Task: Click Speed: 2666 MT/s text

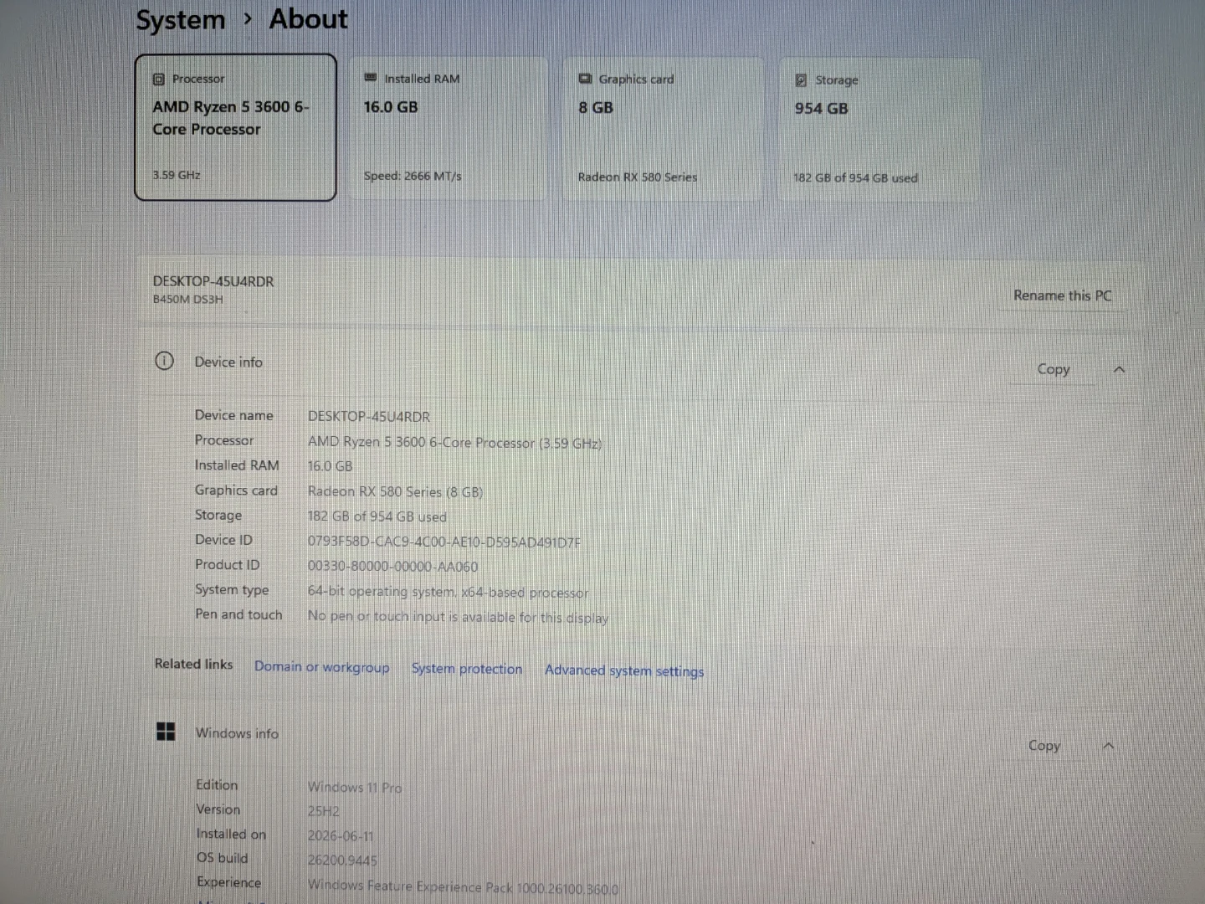Action: 413,177
